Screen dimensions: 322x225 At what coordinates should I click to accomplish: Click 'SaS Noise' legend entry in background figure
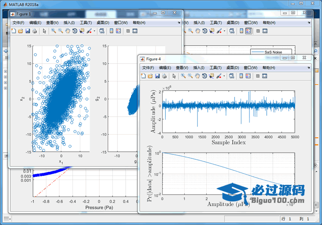click(273, 52)
